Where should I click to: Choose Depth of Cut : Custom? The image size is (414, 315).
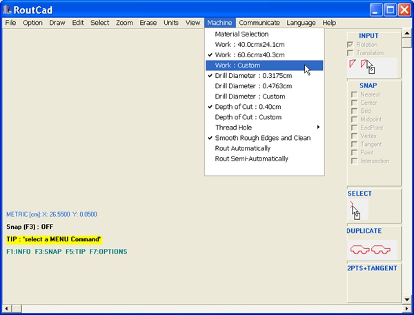[264, 117]
